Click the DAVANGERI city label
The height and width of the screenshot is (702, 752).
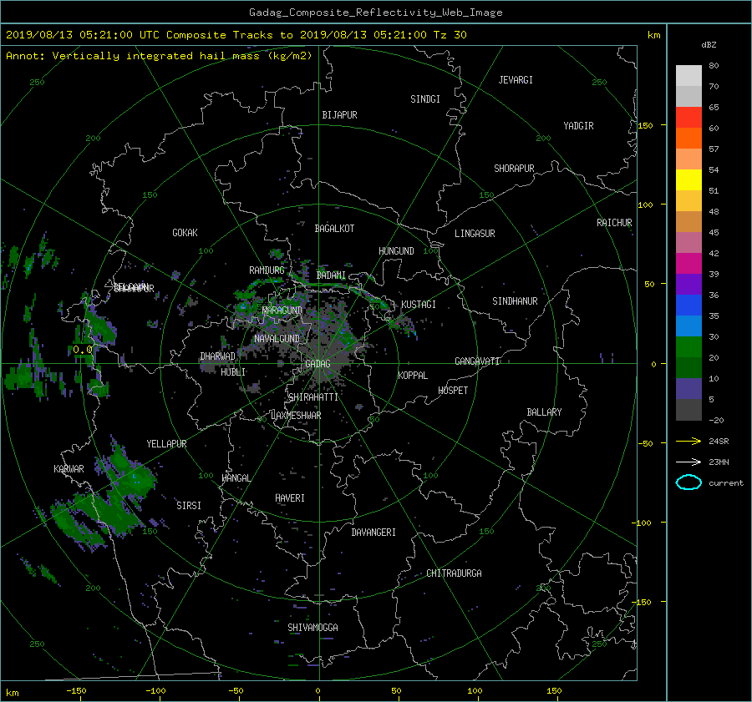coord(373,533)
